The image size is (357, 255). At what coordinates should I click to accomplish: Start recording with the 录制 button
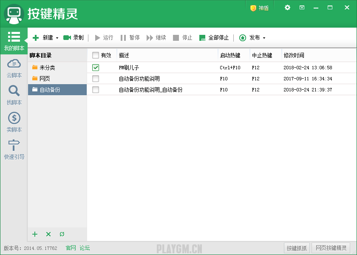point(74,38)
